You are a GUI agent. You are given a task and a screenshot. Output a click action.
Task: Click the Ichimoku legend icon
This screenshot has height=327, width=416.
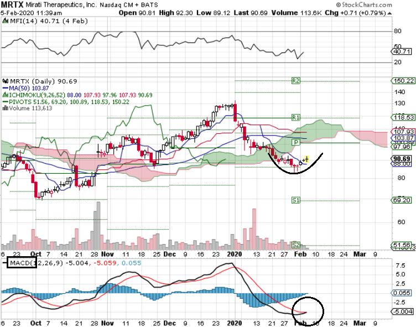[6, 95]
